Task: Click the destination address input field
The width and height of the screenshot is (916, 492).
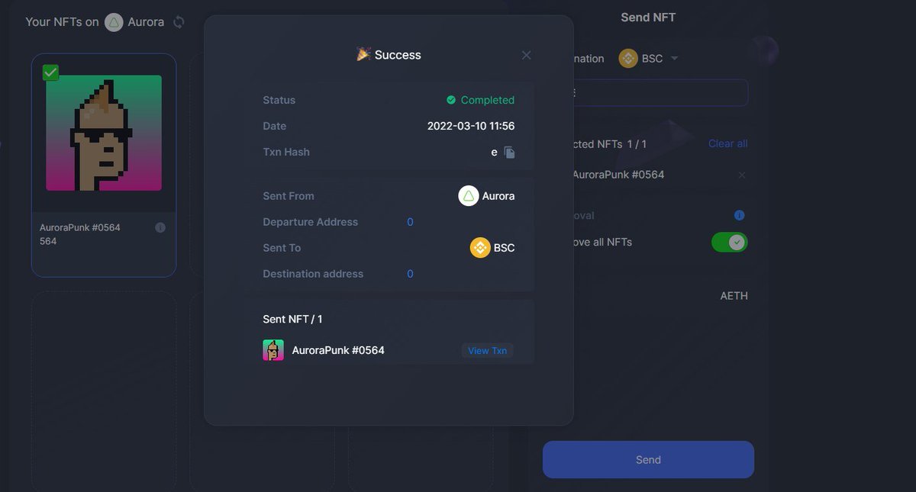Action: pyautogui.click(x=660, y=93)
